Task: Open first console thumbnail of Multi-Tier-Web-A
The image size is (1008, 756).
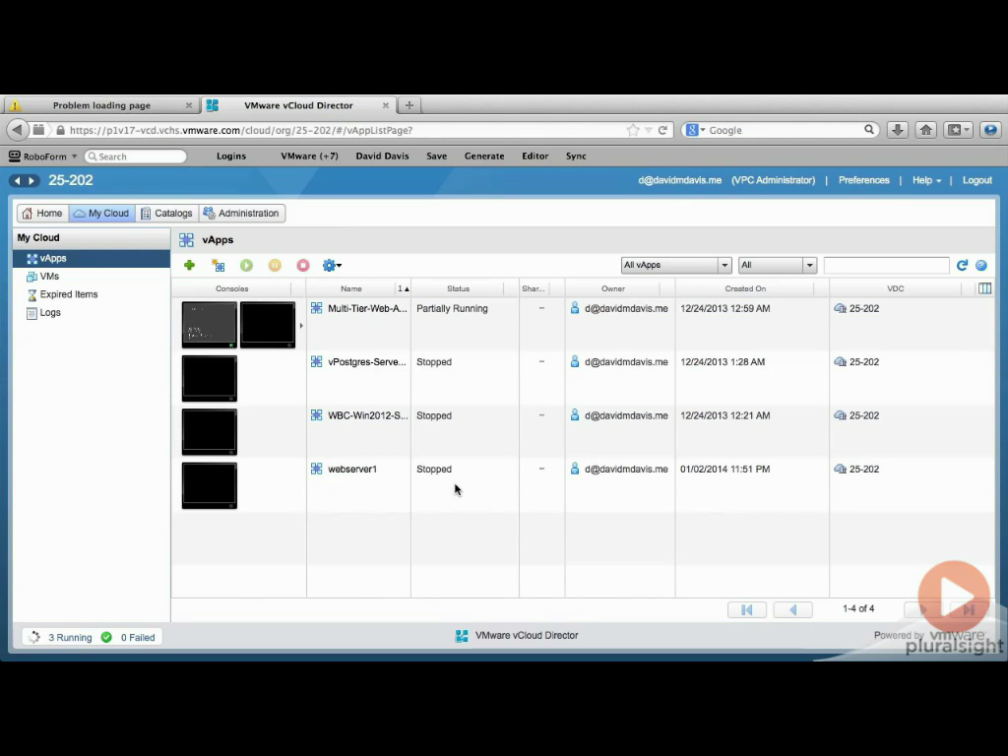Action: pos(210,325)
